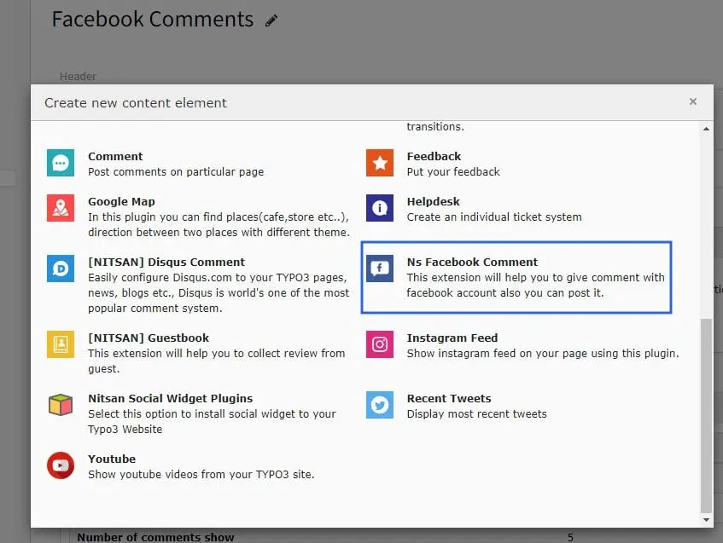Viewport: 723px width, 543px height.
Task: Click 'Put your feedback' description
Action: click(x=453, y=172)
